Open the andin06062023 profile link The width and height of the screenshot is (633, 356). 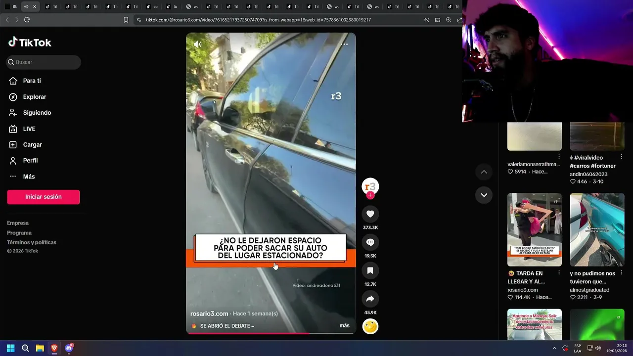(x=588, y=174)
